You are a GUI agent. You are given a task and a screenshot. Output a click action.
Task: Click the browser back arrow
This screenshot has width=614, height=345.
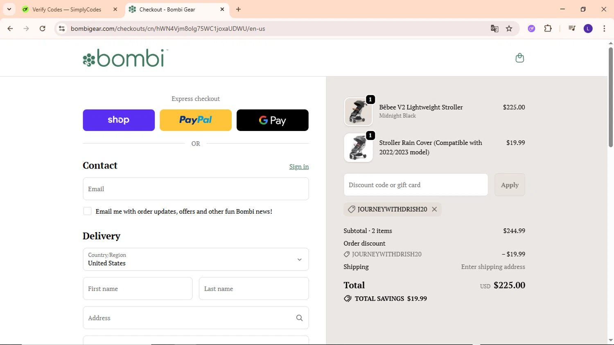coord(10,29)
